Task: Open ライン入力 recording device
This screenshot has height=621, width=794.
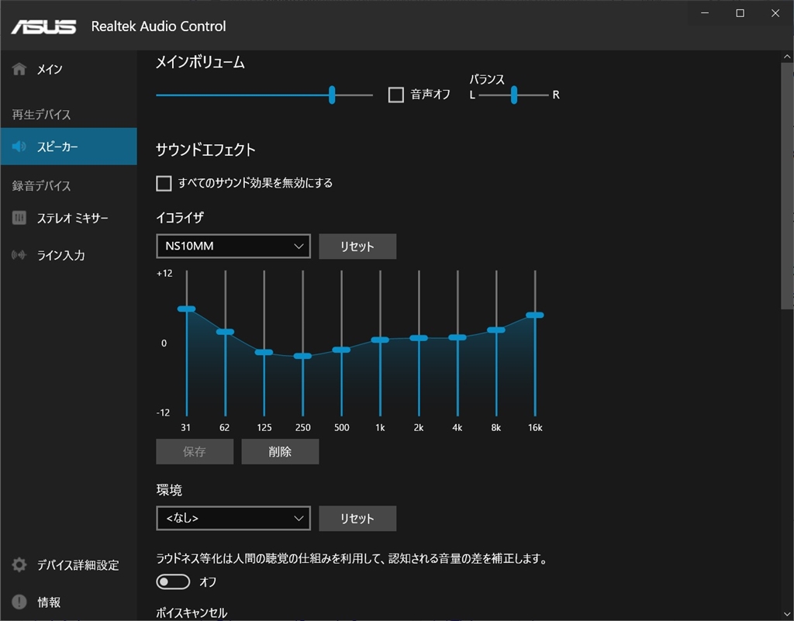Action: point(68,254)
